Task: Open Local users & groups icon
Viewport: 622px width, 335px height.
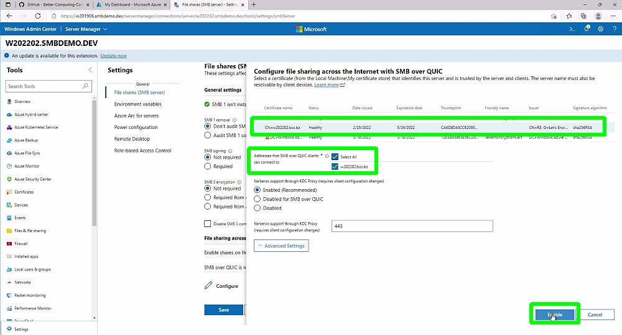Action: [x=9, y=270]
